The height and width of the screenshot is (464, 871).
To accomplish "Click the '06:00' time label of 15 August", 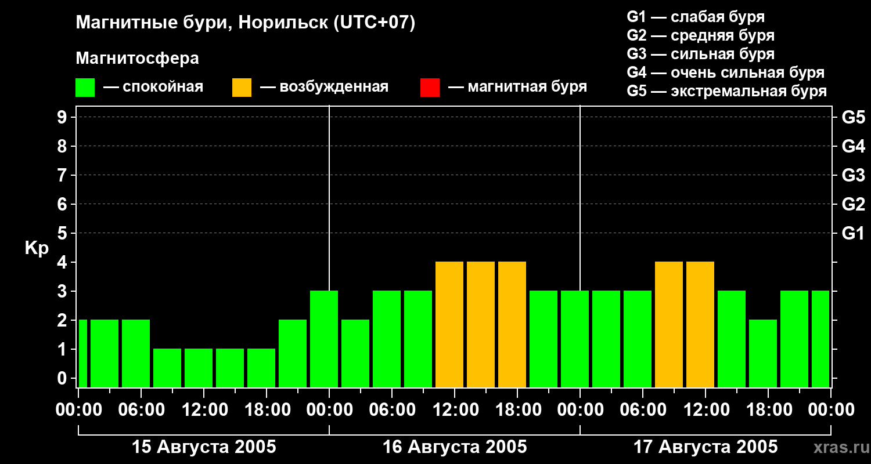I will click(141, 410).
